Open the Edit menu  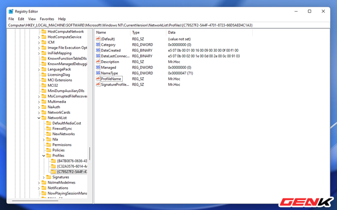pos(21,19)
